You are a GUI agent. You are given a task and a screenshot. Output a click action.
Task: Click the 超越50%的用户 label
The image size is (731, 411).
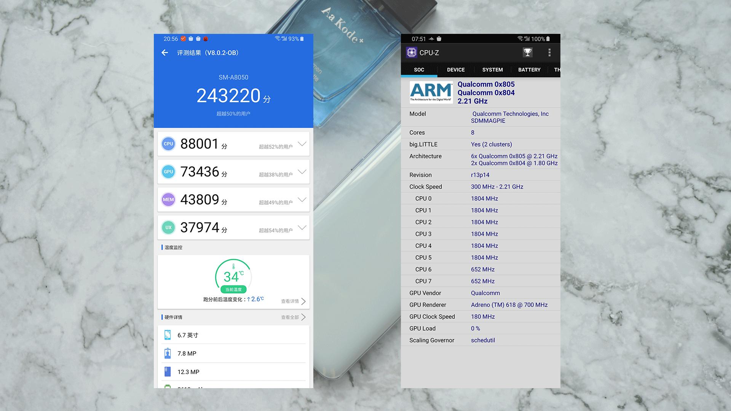pos(233,114)
